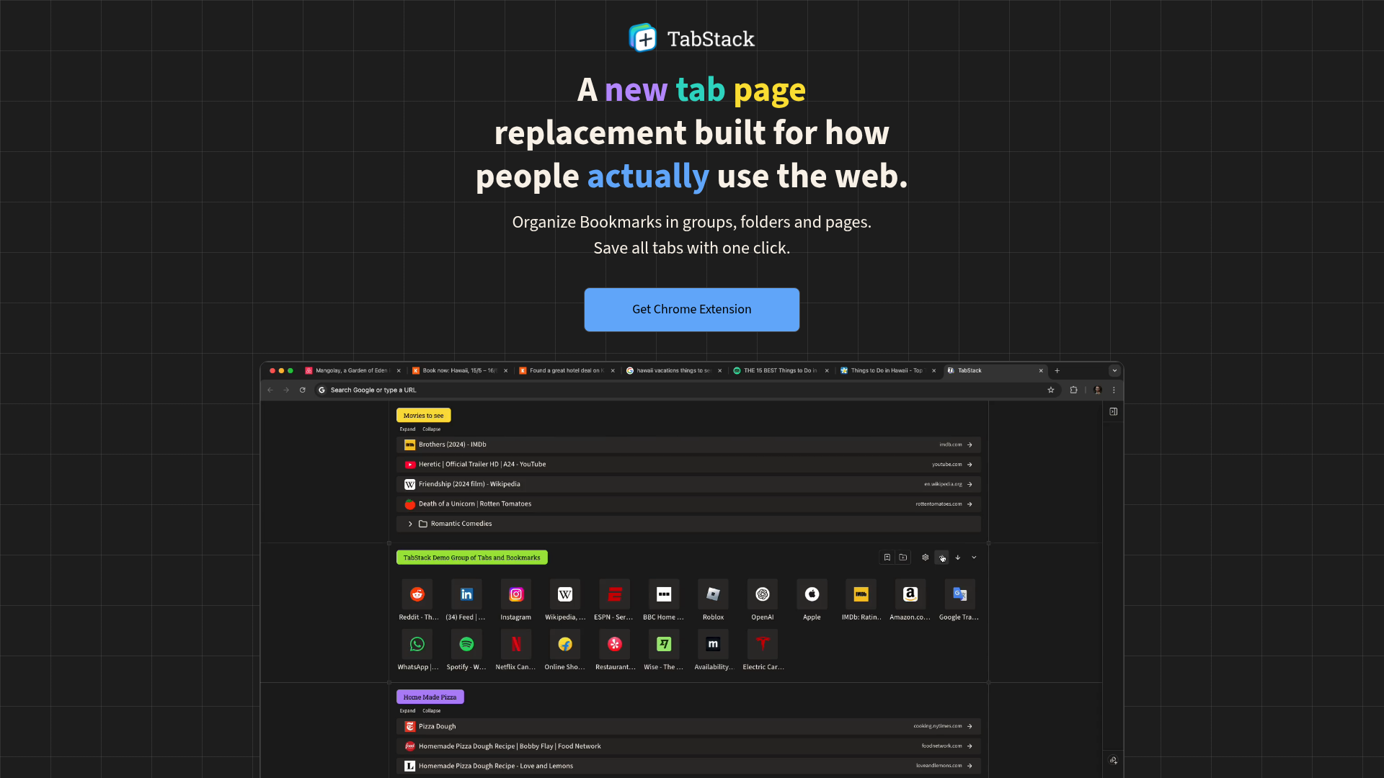Open the WhatsApp bookmark tile

pyautogui.click(x=417, y=645)
